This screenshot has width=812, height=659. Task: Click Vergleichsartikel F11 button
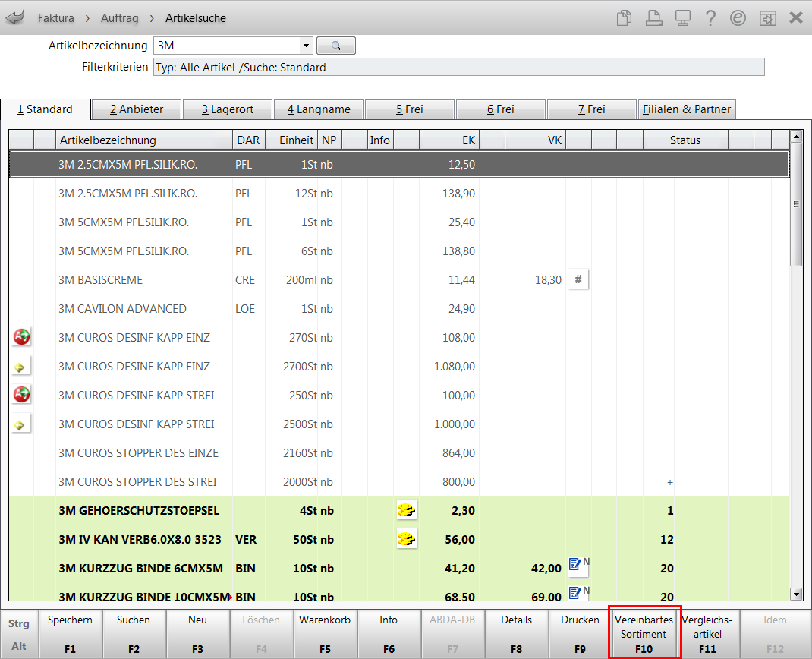pos(707,634)
